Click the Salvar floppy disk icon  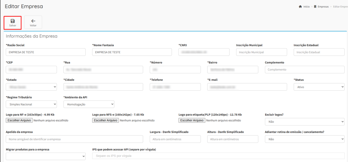point(13,21)
